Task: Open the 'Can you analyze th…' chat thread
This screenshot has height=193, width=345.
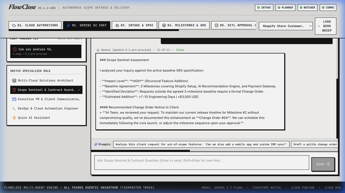Action: pyautogui.click(x=46, y=51)
